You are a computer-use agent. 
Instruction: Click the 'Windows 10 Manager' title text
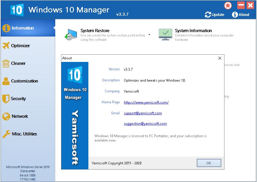(69, 10)
